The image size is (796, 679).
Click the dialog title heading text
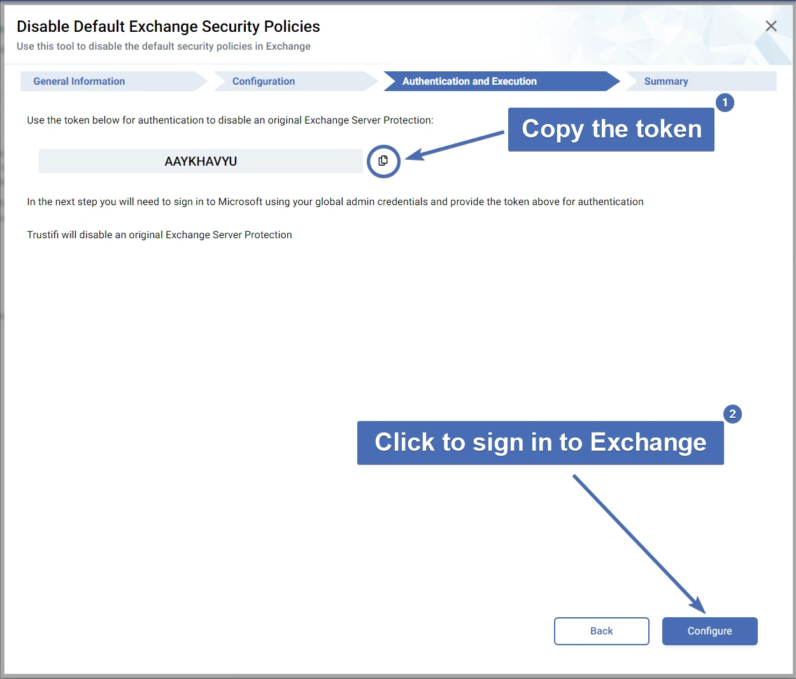coord(168,27)
